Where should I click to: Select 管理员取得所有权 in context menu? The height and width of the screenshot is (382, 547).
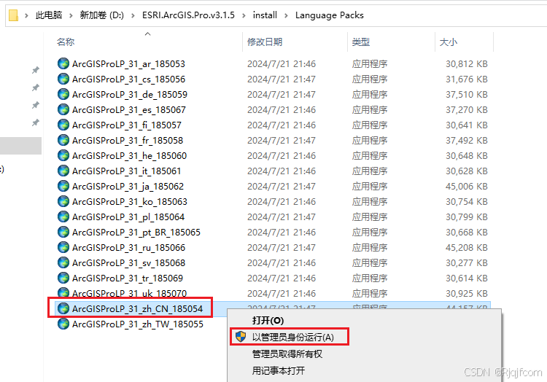(x=287, y=354)
